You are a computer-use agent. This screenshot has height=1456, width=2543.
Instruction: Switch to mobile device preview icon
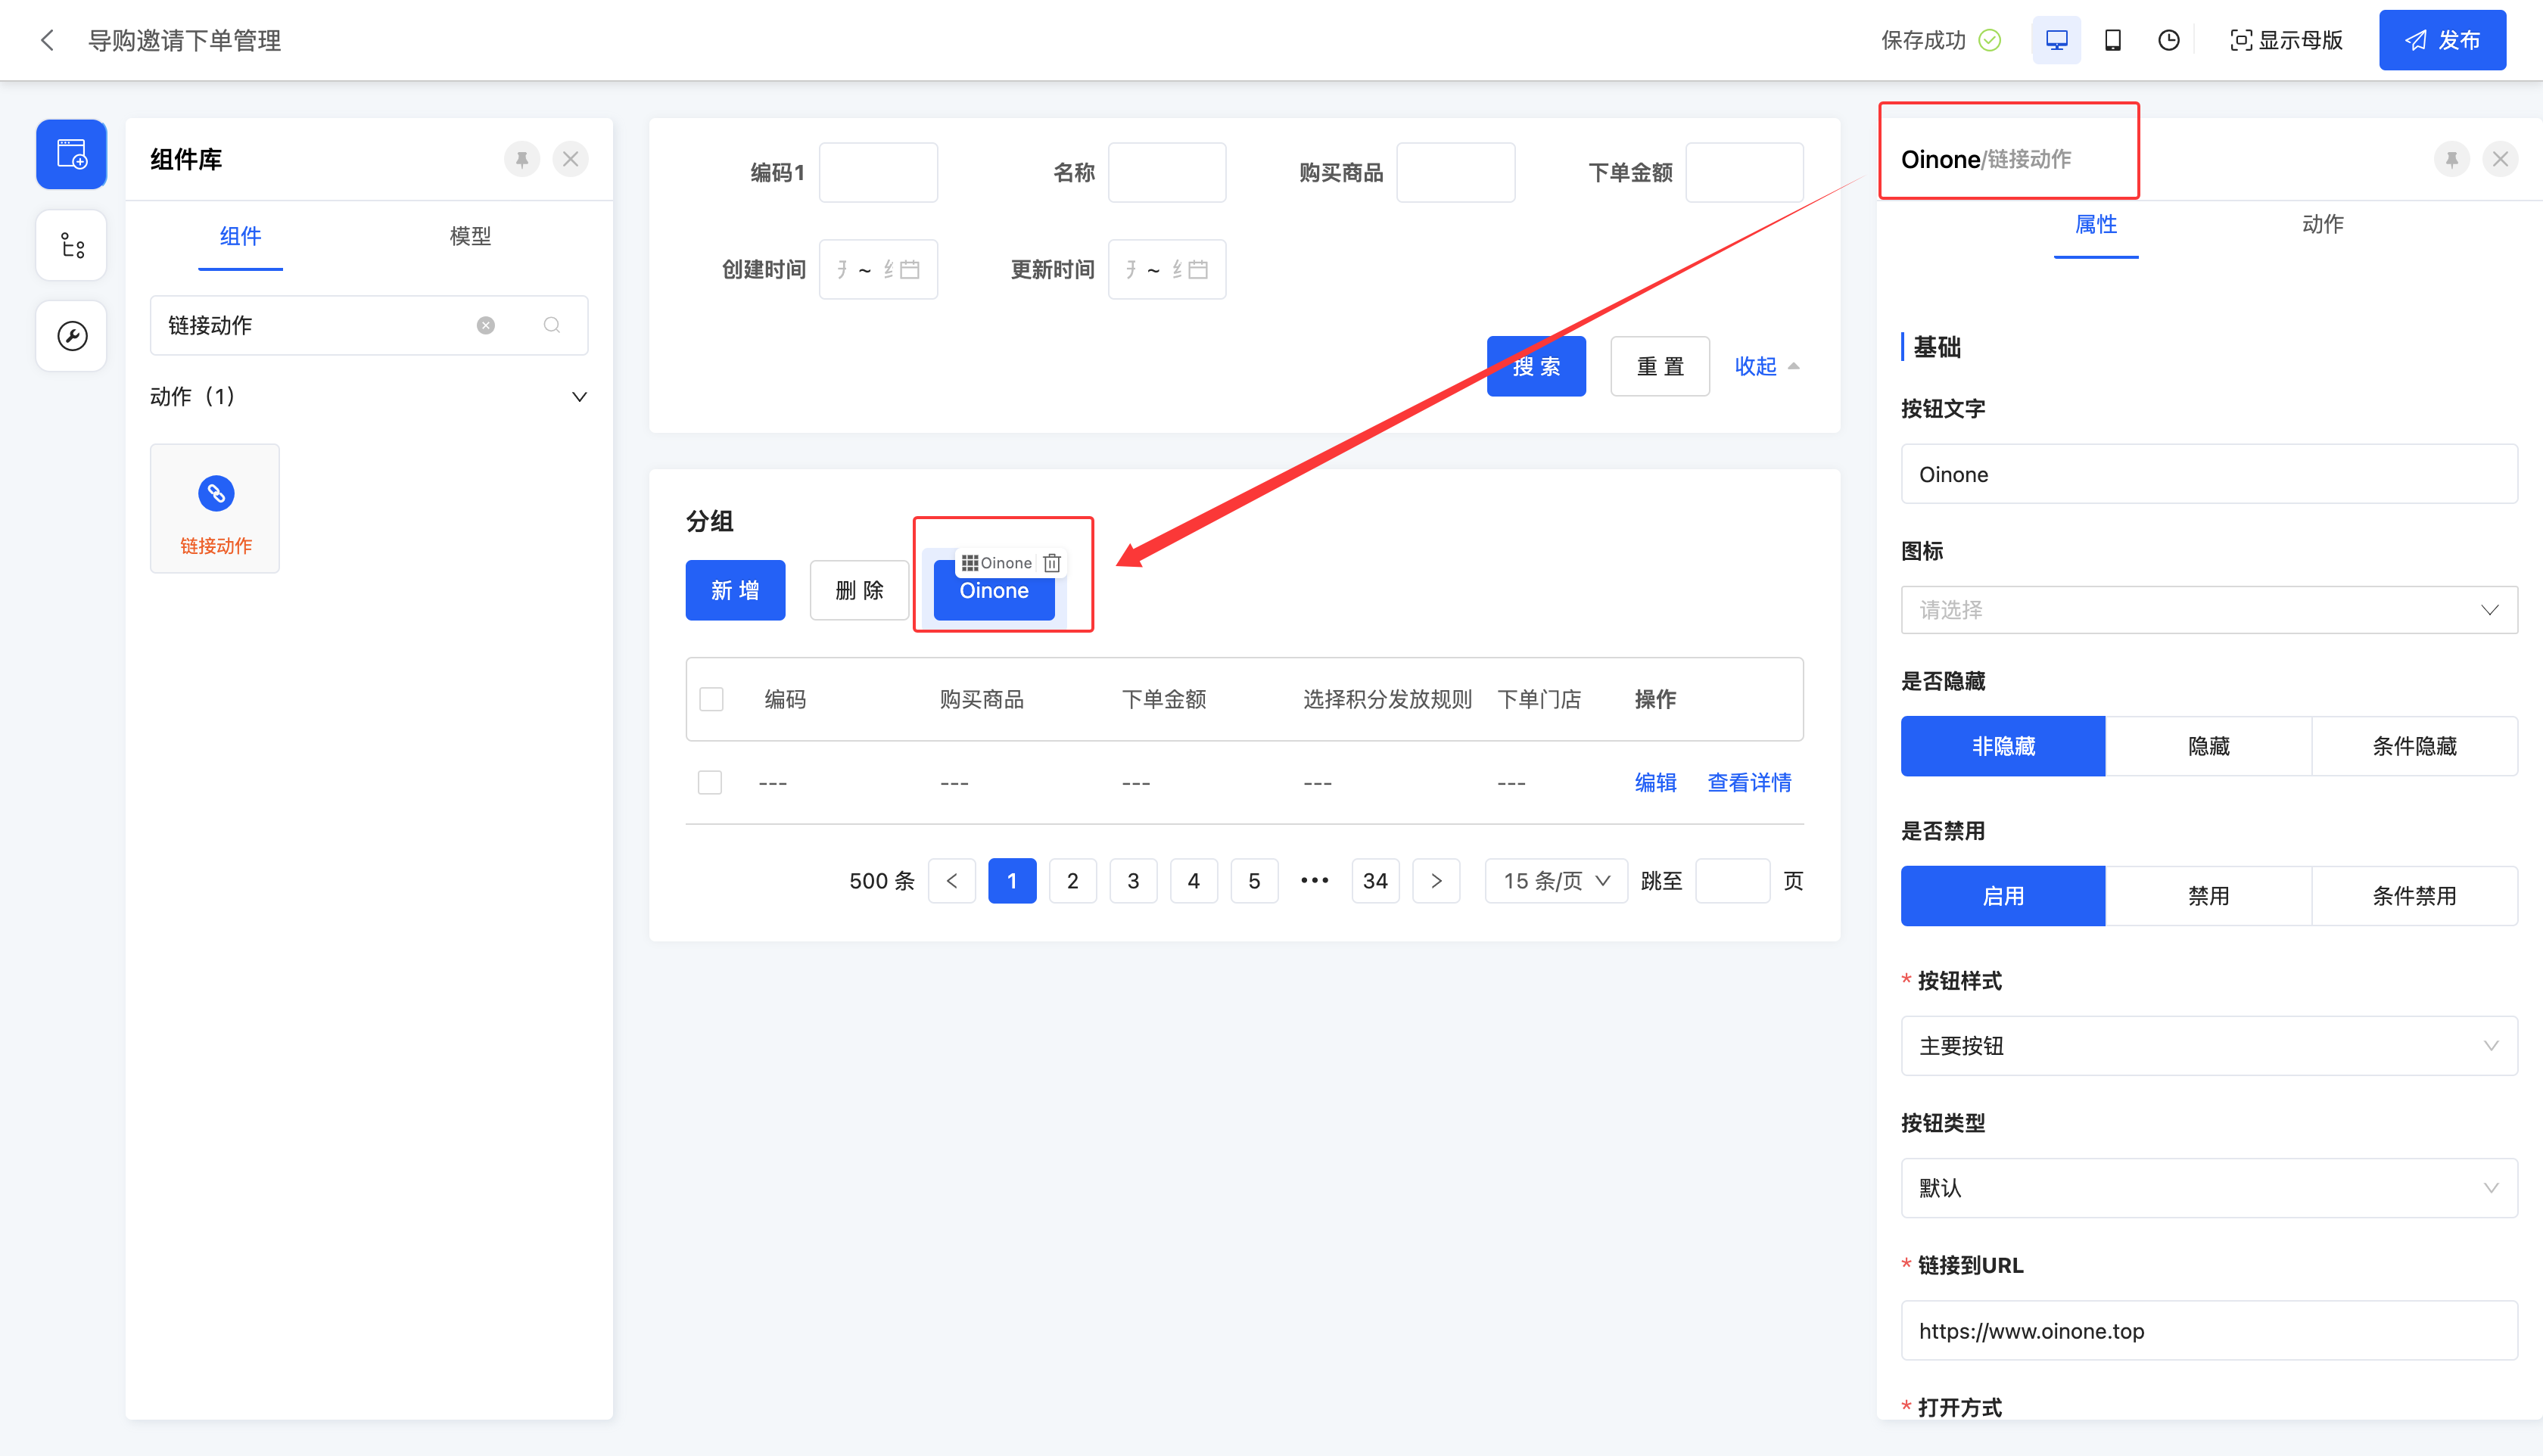(x=2113, y=40)
